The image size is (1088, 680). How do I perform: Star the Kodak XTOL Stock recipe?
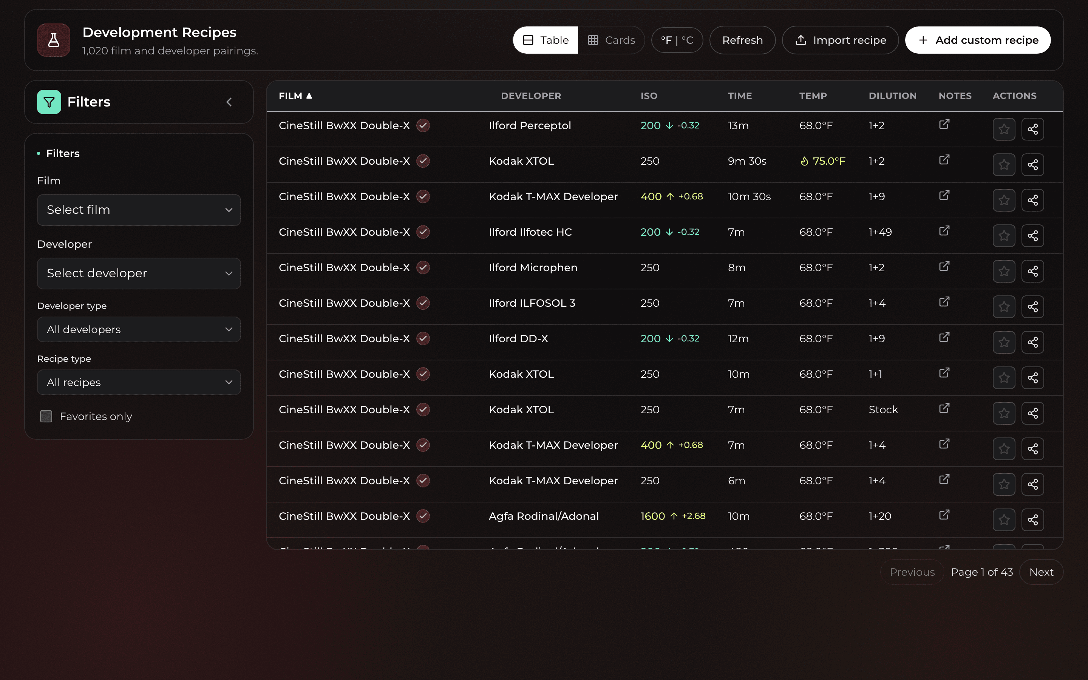(x=1004, y=414)
